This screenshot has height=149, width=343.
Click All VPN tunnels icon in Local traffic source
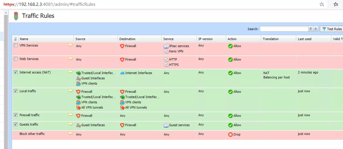(78, 108)
